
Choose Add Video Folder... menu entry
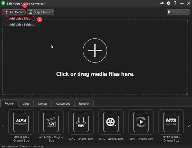click(22, 25)
